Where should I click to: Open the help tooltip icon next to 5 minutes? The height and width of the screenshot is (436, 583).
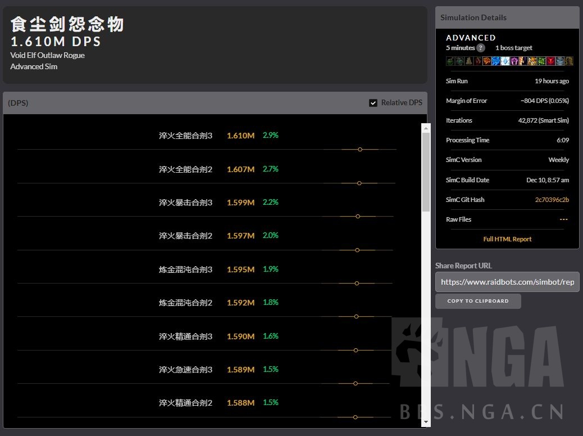(481, 48)
